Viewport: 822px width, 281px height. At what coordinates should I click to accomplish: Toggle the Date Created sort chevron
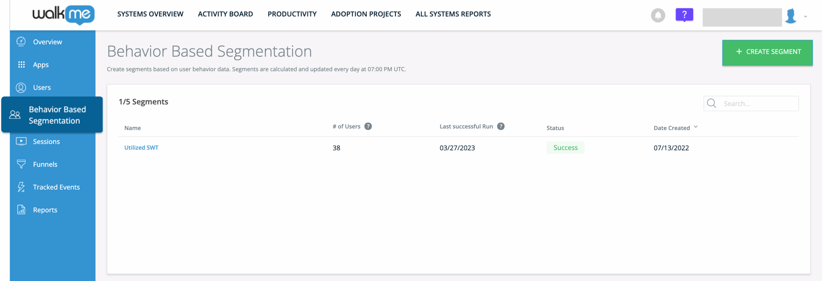pos(696,127)
